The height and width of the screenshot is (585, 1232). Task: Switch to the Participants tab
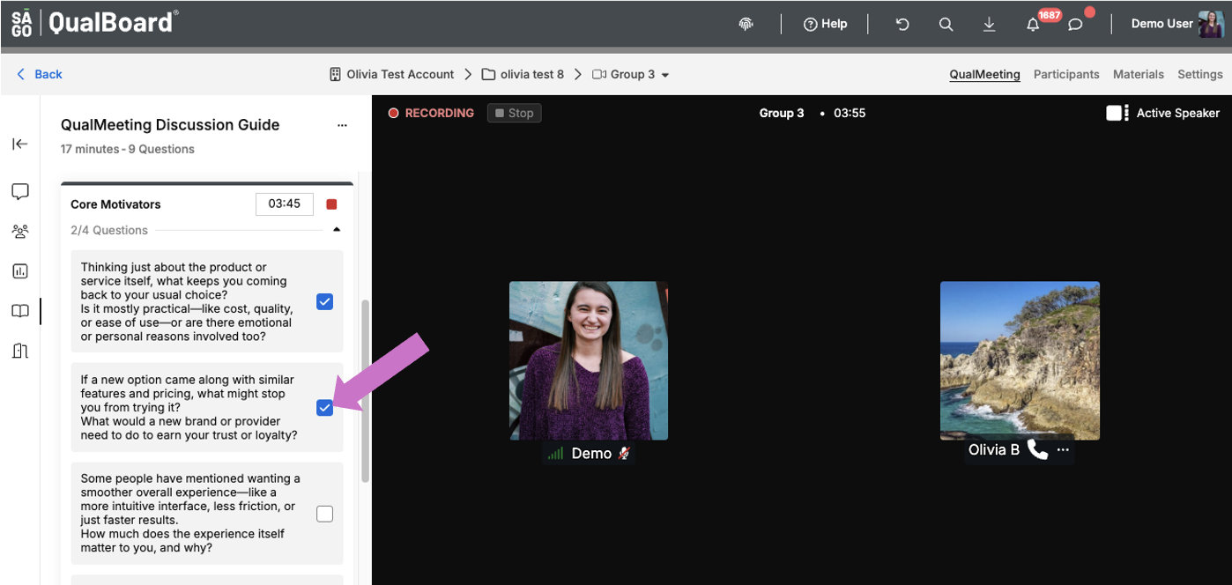(x=1066, y=74)
